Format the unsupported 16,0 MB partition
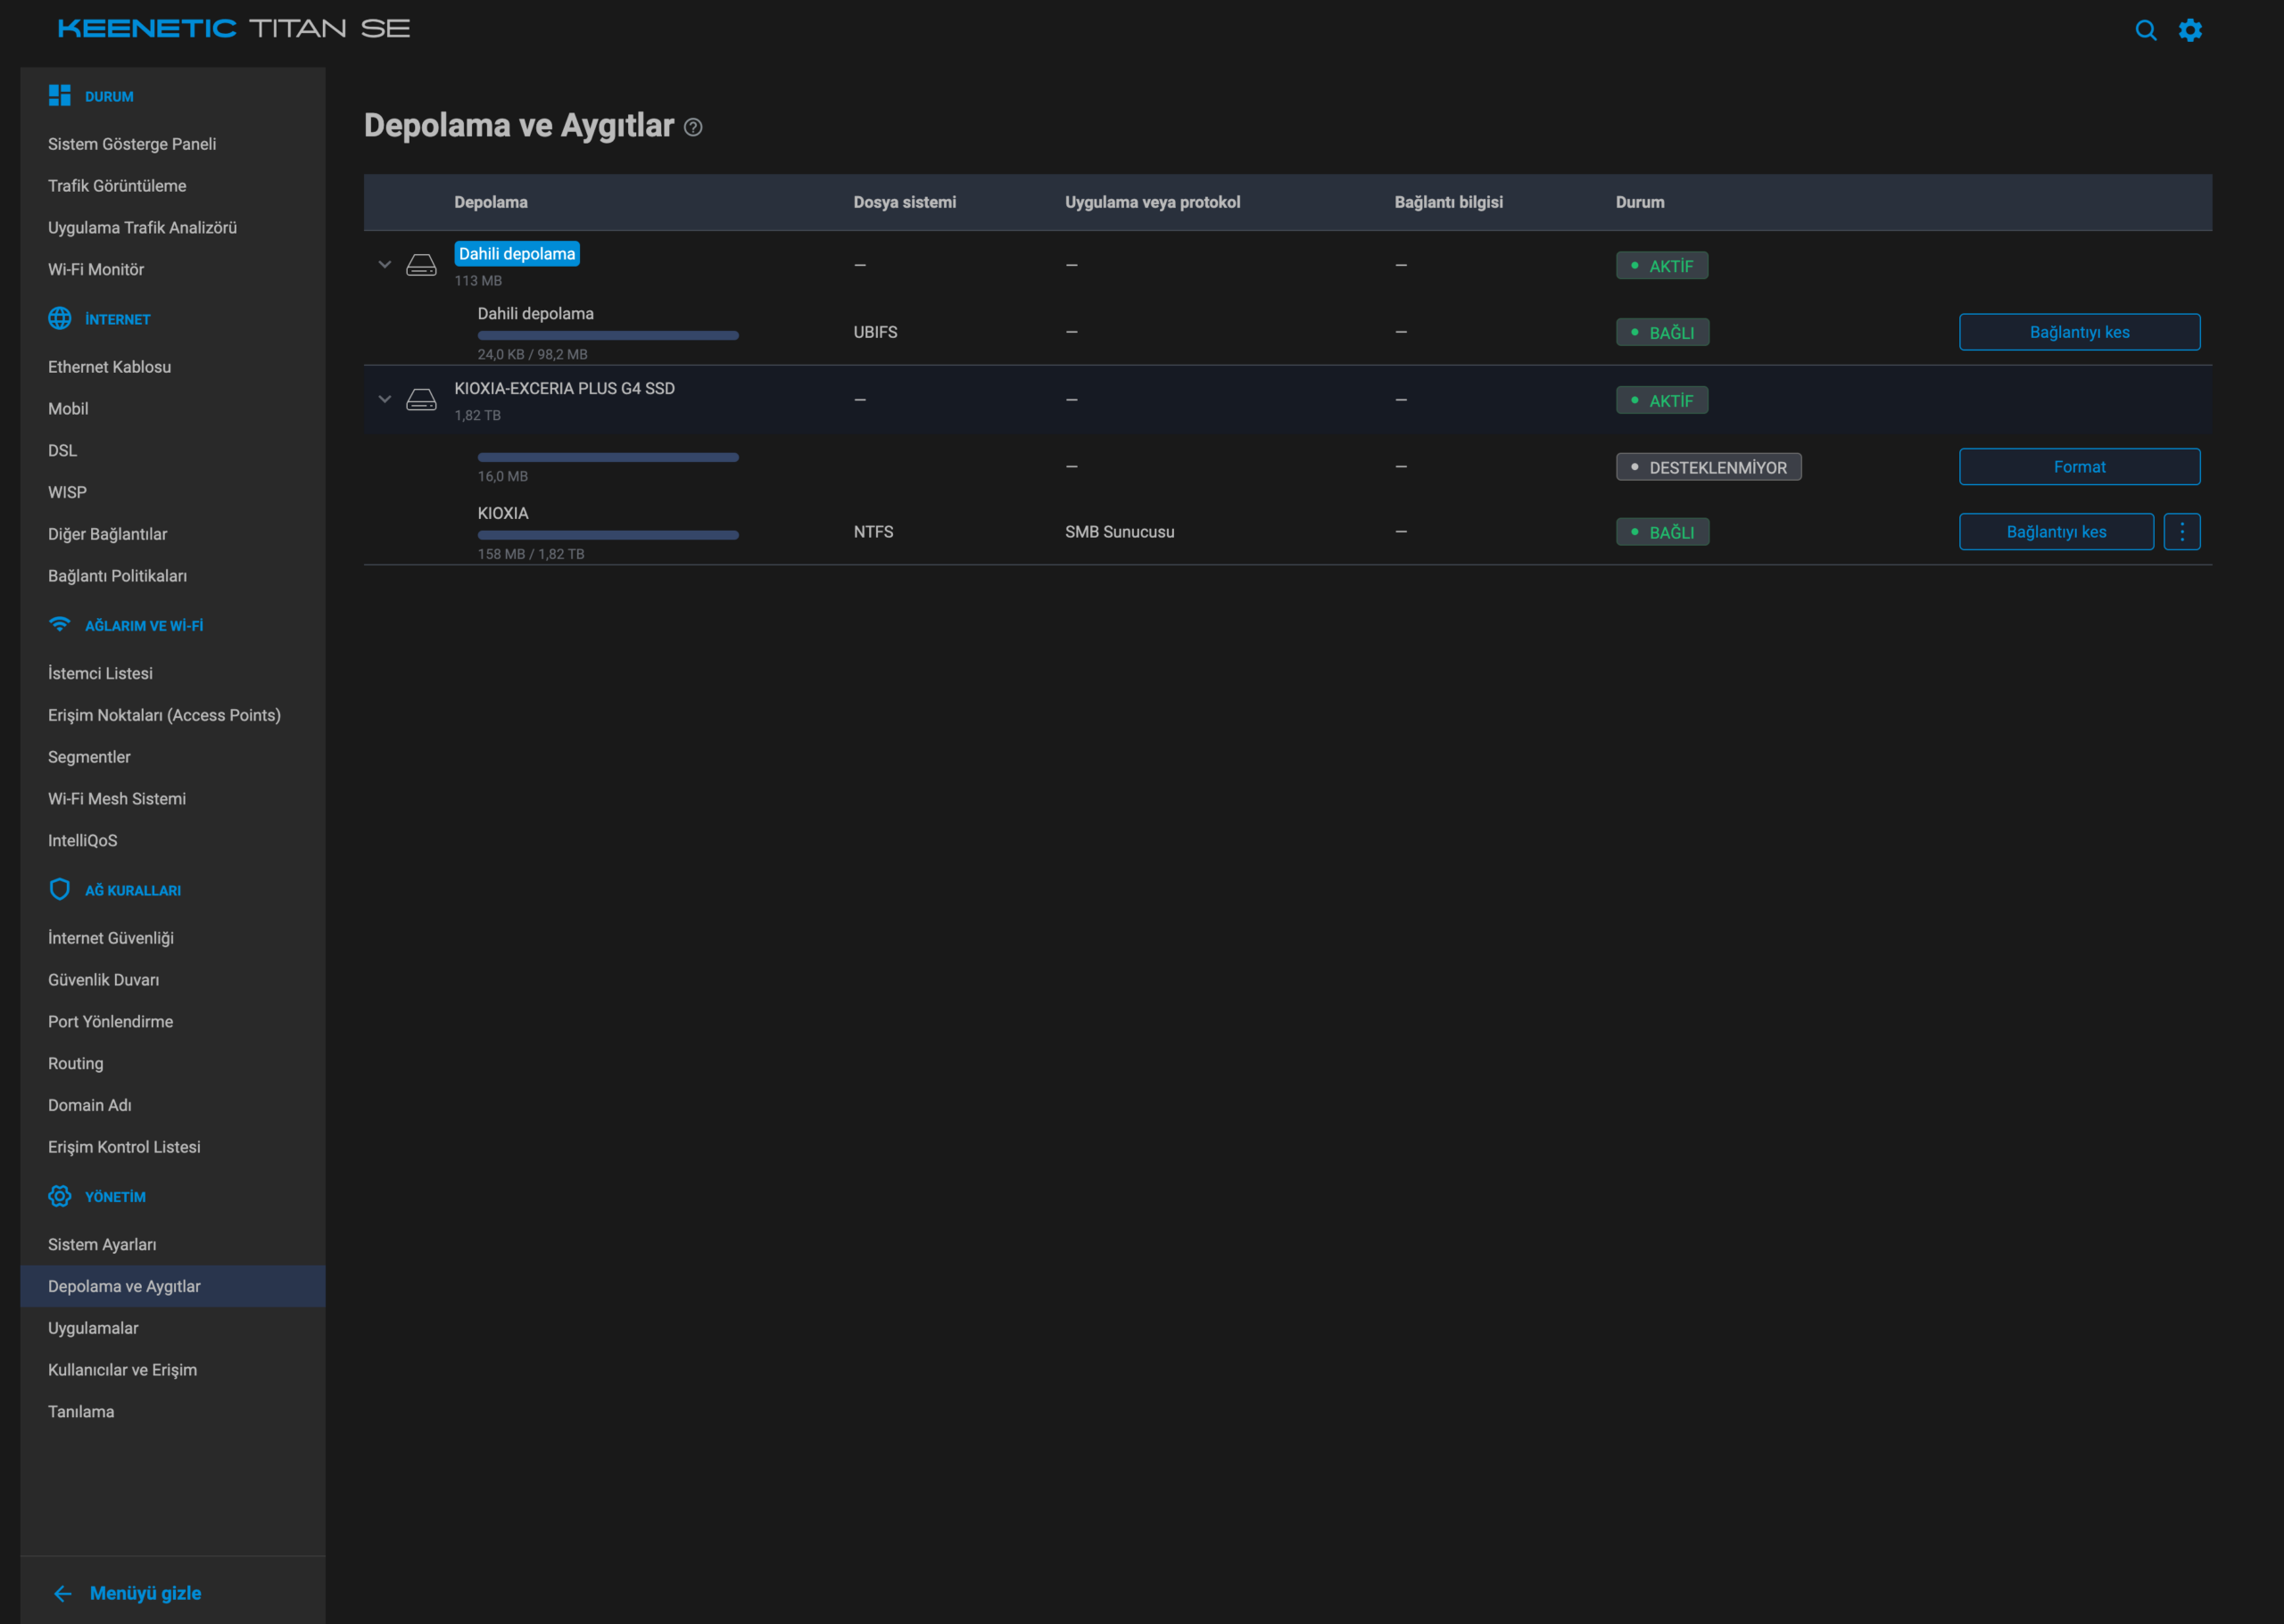This screenshot has height=1624, width=2284. point(2079,467)
